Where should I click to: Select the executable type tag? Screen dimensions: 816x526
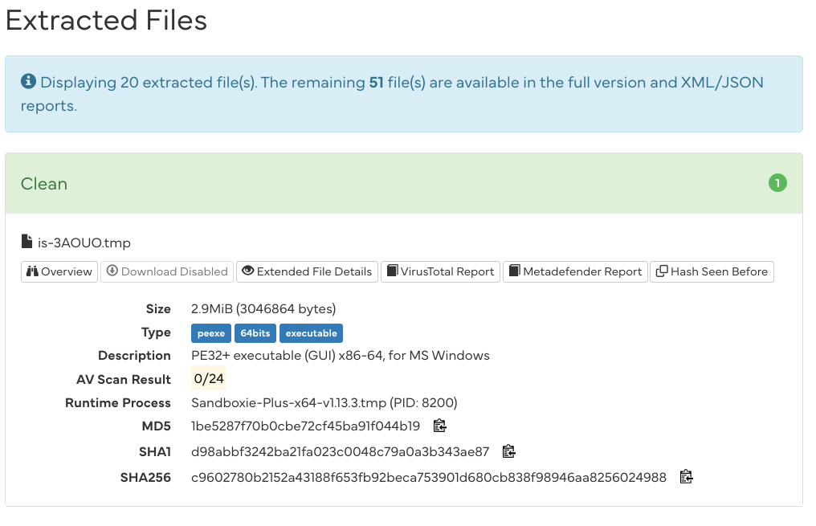click(x=311, y=332)
